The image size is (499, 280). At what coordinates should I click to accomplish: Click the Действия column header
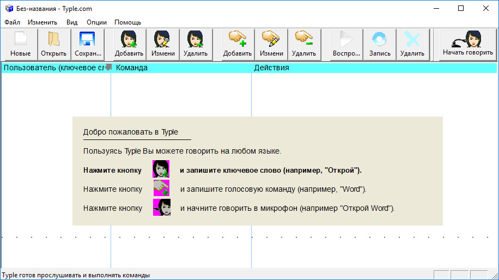(x=374, y=68)
